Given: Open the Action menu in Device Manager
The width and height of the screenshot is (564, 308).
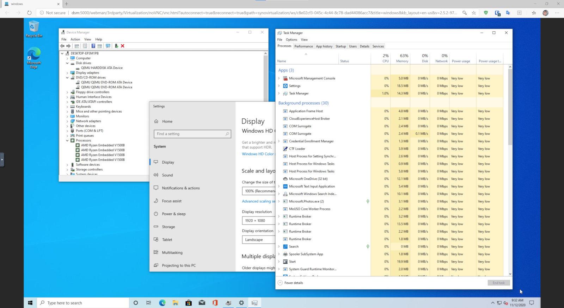Looking at the screenshot, I should (75, 39).
